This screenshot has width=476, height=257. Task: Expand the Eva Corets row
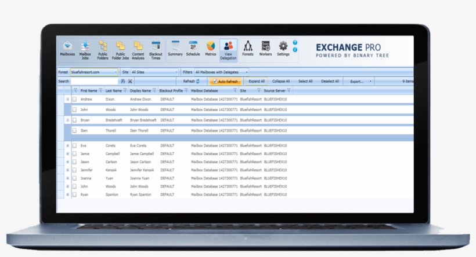coord(67,146)
